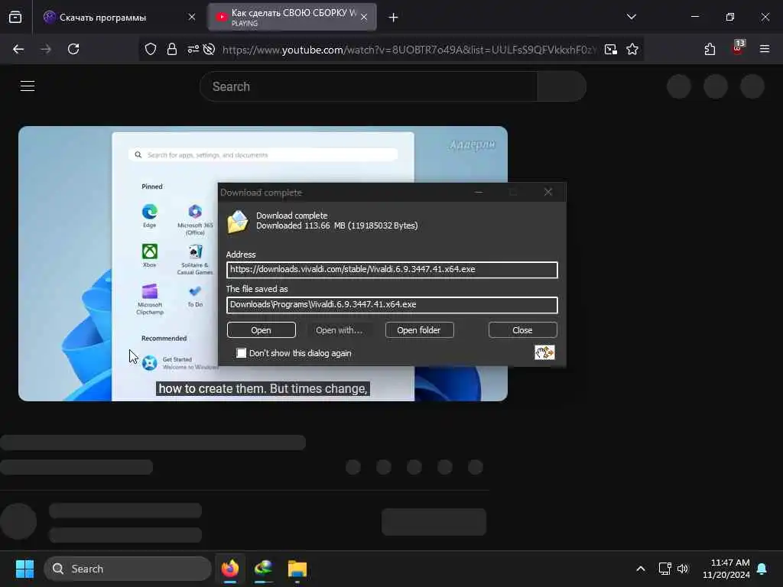Switch to the Скачать программы tab
Viewport: 783px width, 587px height.
[119, 18]
